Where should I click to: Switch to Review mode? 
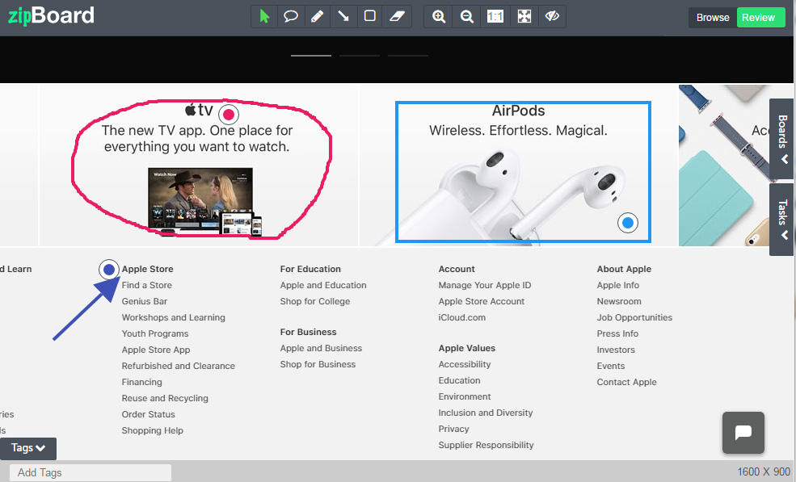pos(760,17)
